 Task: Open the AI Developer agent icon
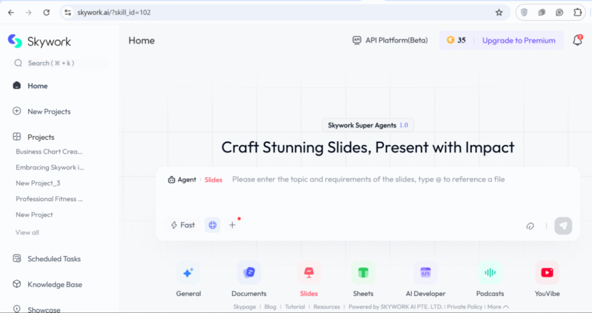[425, 273]
